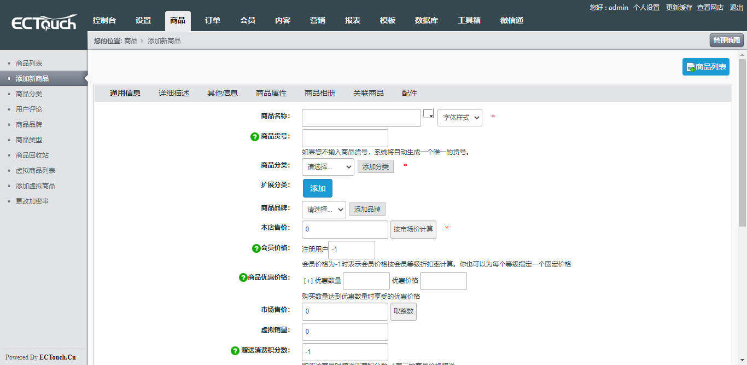This screenshot has height=365, width=747.
Task: Switch to the 关联商品 tab
Action: coord(369,93)
